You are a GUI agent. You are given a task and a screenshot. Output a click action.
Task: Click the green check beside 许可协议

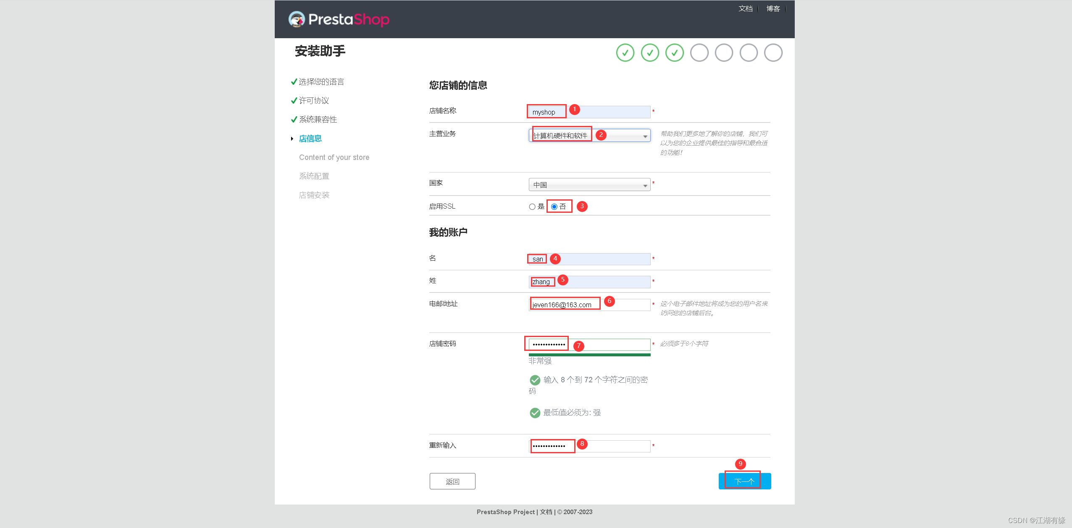(294, 101)
